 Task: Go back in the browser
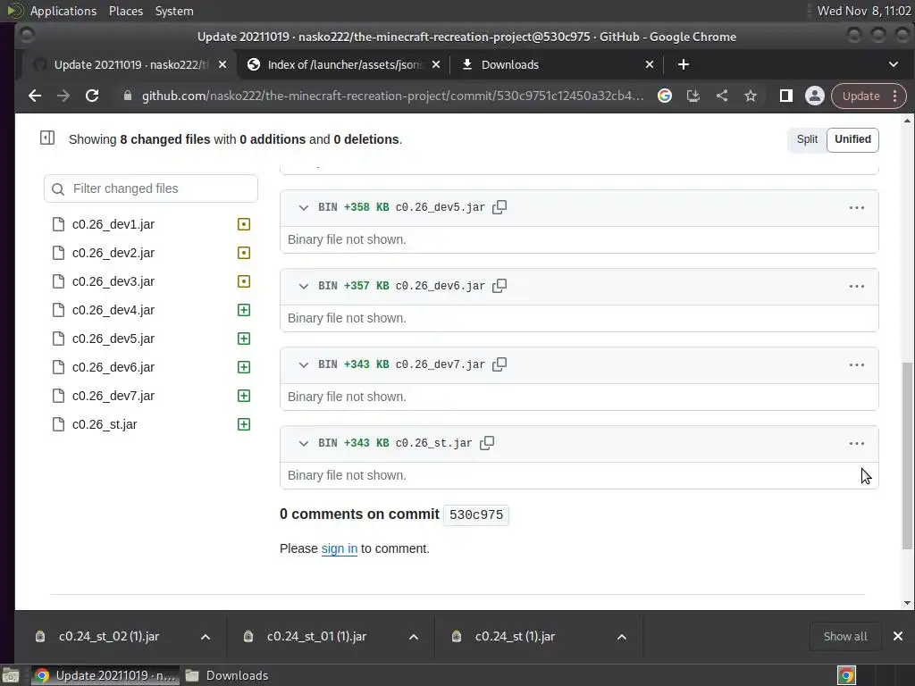(35, 96)
